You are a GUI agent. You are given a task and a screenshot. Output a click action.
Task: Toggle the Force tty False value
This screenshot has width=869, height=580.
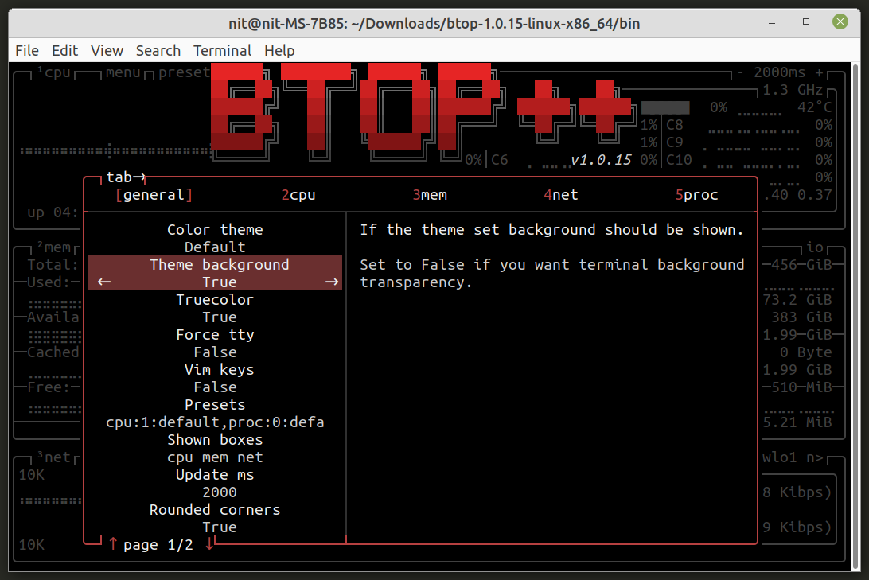point(215,352)
